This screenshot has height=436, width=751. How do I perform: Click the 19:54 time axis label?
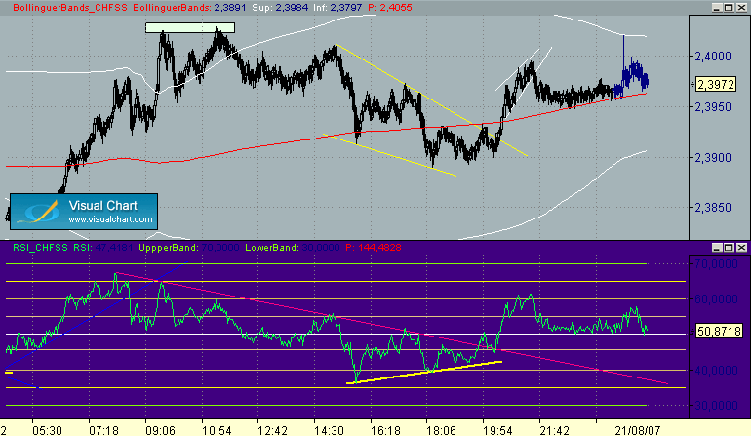click(497, 431)
